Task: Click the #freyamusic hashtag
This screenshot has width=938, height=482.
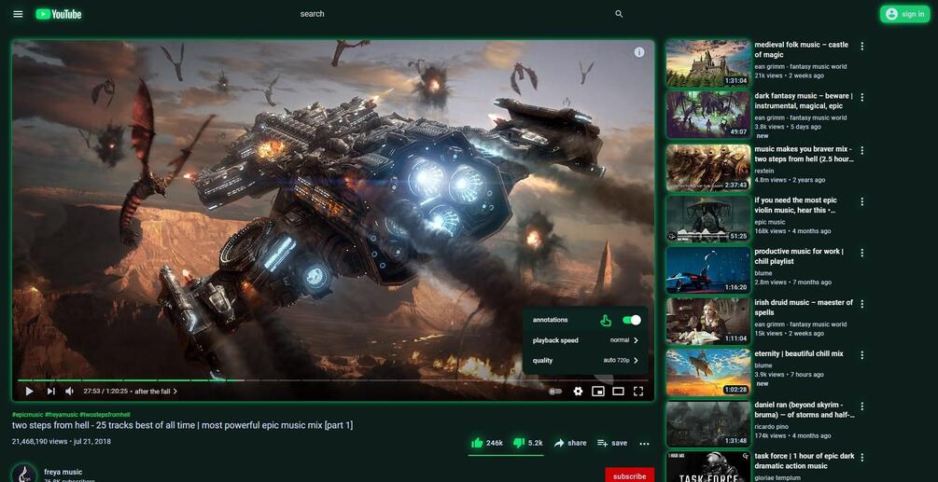Action: (62, 415)
